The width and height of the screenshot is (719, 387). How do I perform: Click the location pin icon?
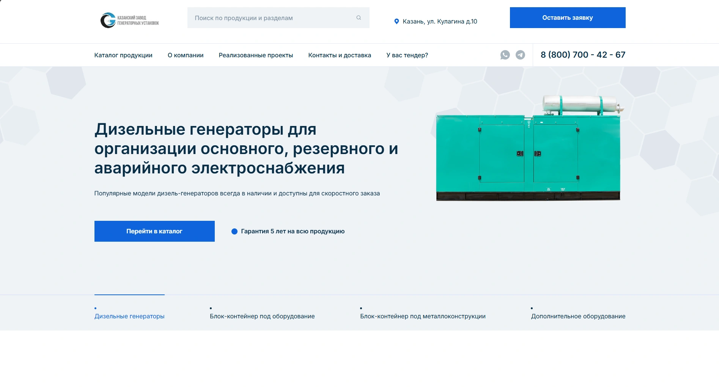tap(396, 22)
